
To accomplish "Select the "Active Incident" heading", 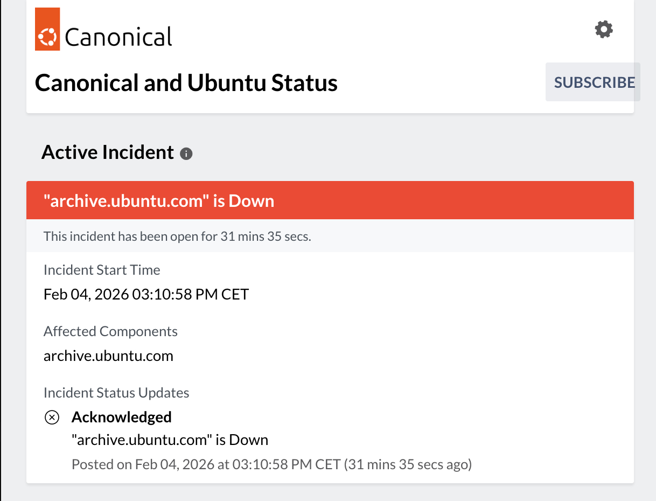I will point(108,152).
